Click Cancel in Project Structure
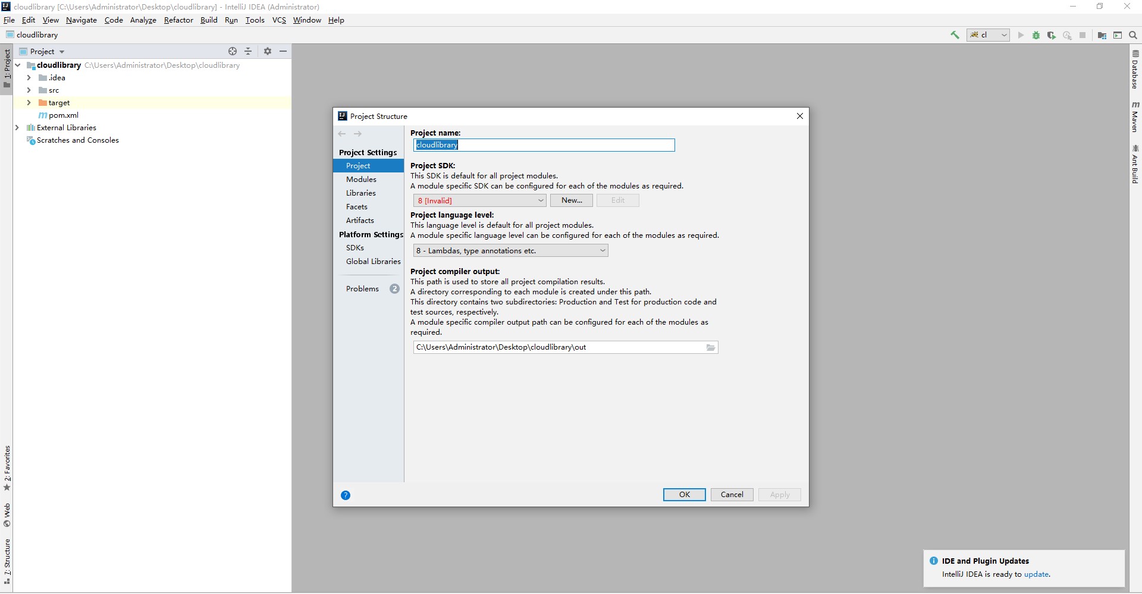Image resolution: width=1142 pixels, height=594 pixels. pyautogui.click(x=732, y=495)
